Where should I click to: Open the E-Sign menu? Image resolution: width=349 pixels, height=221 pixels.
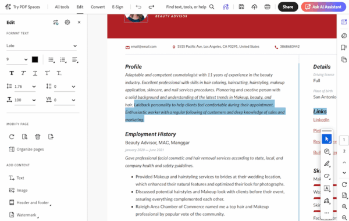[x=117, y=7]
